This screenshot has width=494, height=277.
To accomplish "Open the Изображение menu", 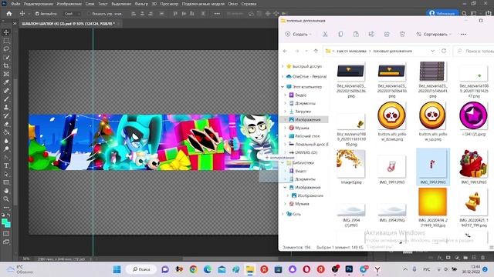I will coord(69,4).
